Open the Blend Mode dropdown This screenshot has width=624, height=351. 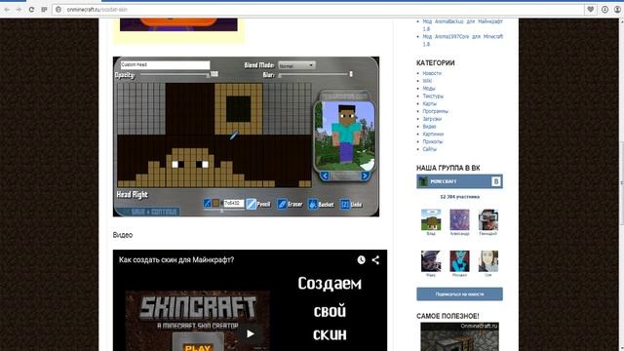pos(296,65)
